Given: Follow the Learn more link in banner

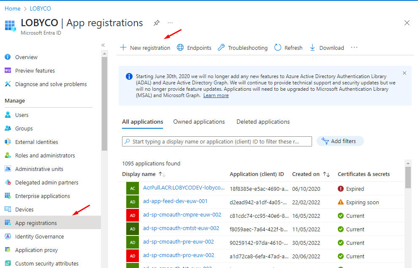Looking at the screenshot, I should point(216,95).
